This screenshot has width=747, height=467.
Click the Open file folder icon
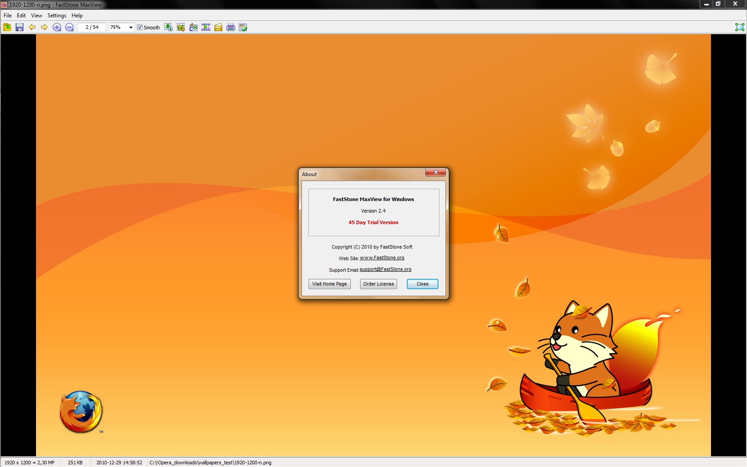tap(7, 28)
